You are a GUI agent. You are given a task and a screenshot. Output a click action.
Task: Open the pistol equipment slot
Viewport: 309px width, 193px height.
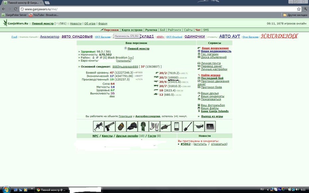click(110, 126)
